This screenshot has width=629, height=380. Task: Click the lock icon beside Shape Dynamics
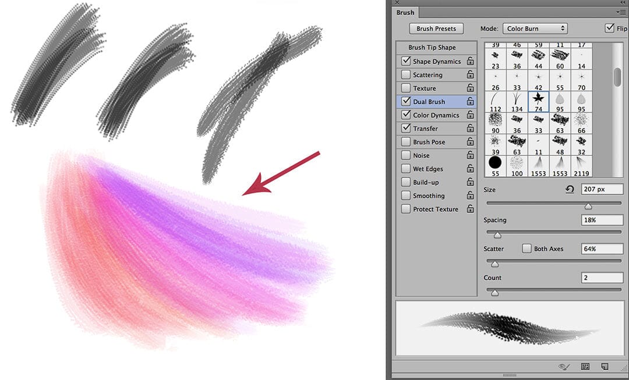(470, 62)
